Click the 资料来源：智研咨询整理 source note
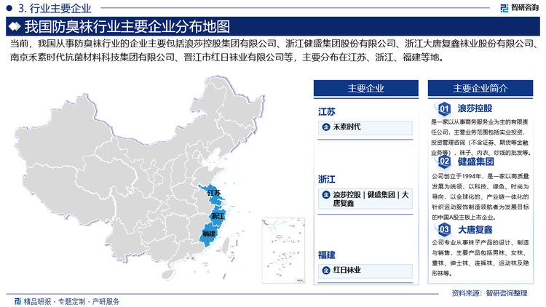This screenshot has height=307, width=546. click(x=490, y=293)
